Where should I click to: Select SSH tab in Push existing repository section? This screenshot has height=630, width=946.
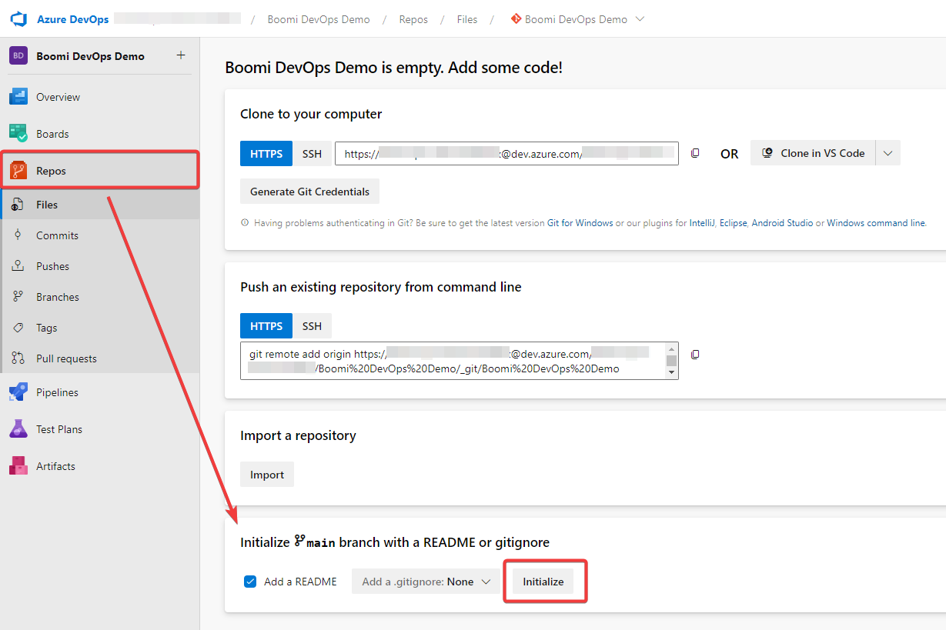[x=312, y=326]
